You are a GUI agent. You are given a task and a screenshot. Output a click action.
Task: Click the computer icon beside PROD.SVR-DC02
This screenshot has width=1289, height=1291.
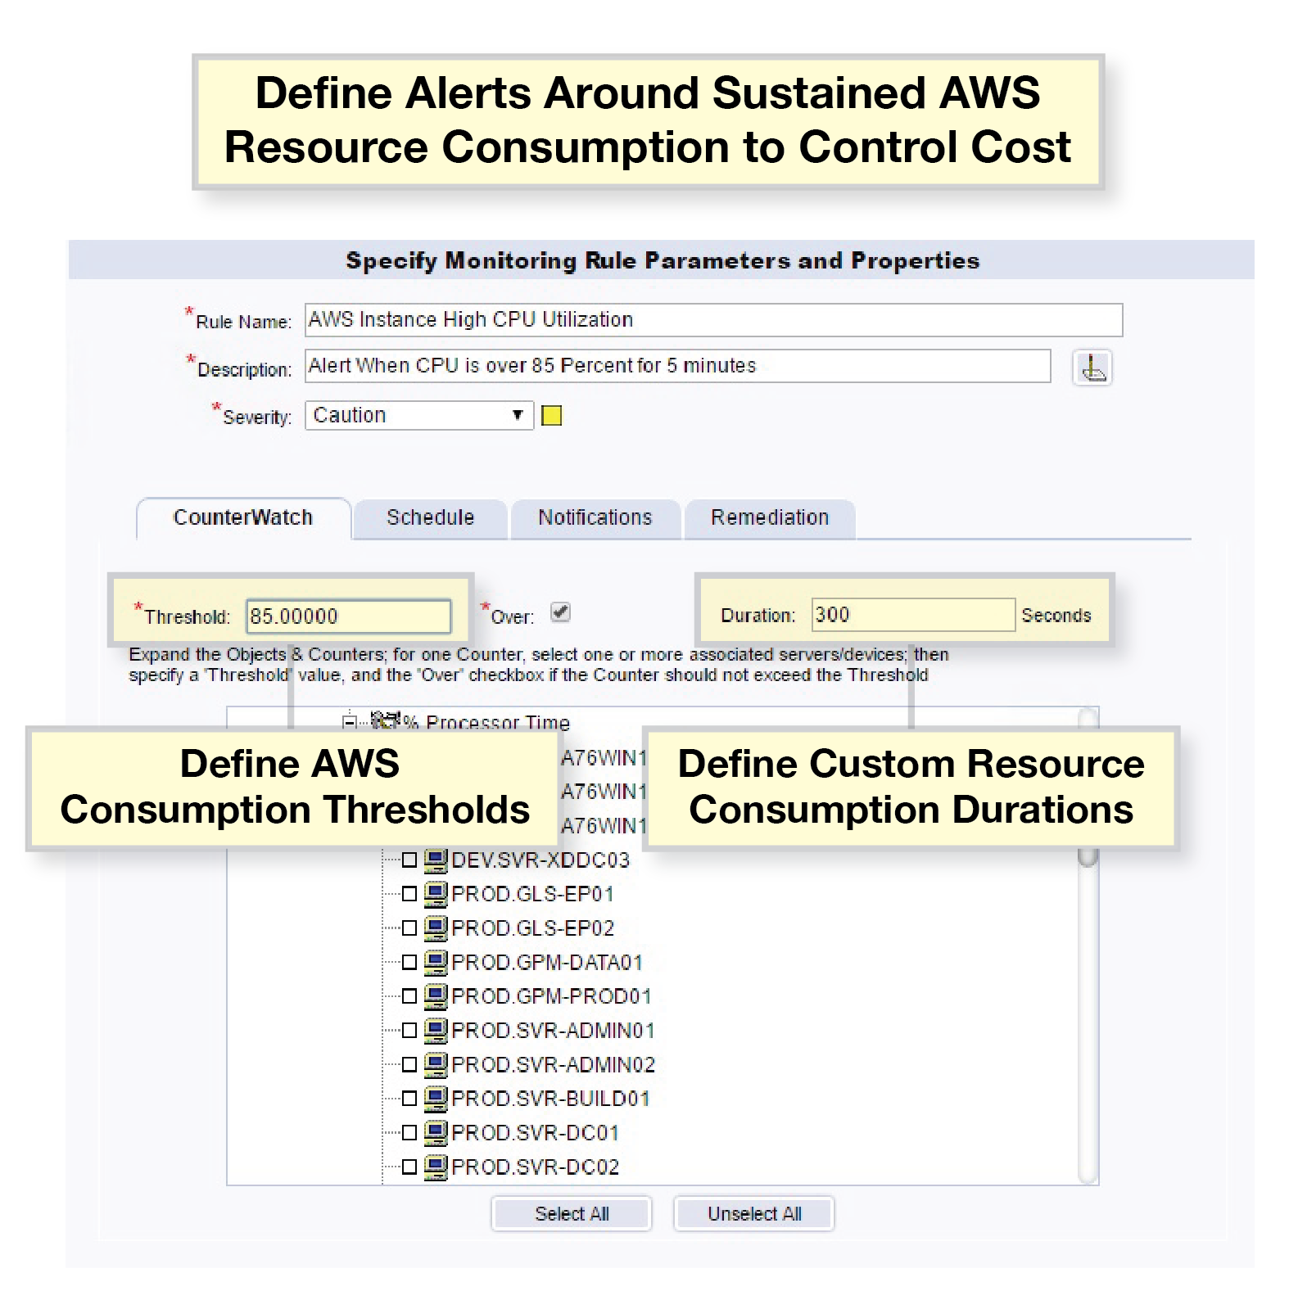[436, 1167]
